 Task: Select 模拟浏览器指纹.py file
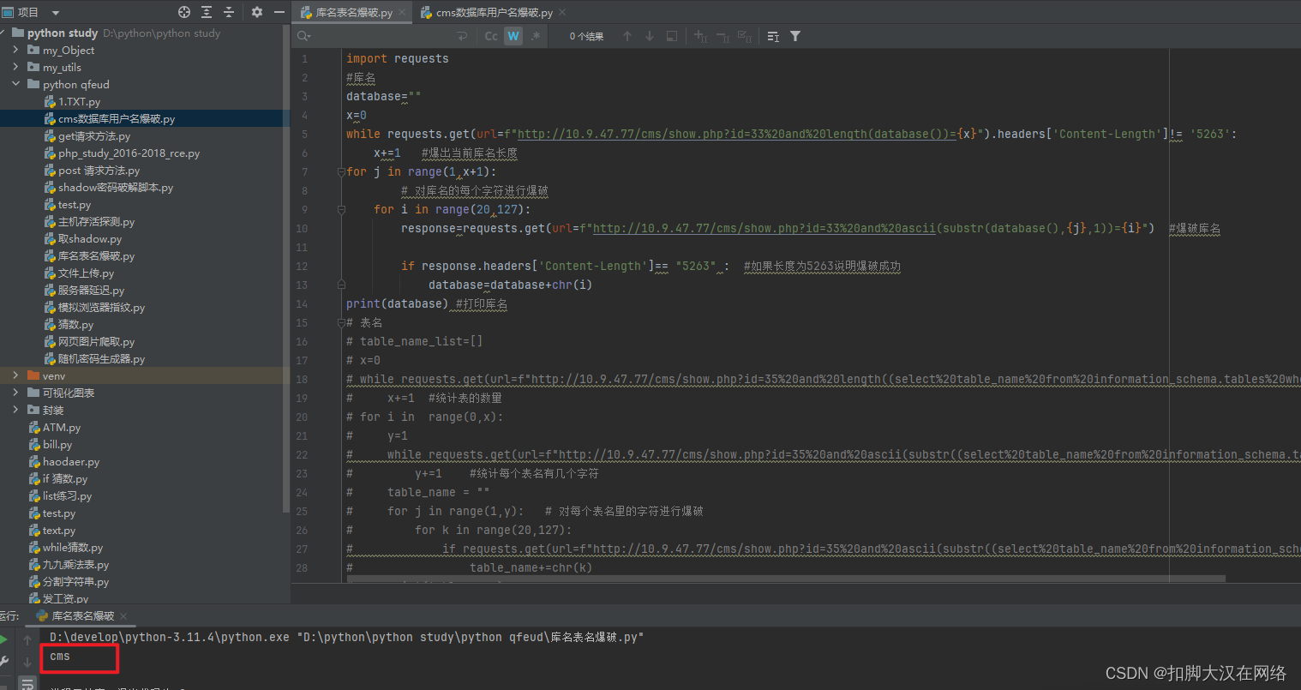[x=101, y=307]
